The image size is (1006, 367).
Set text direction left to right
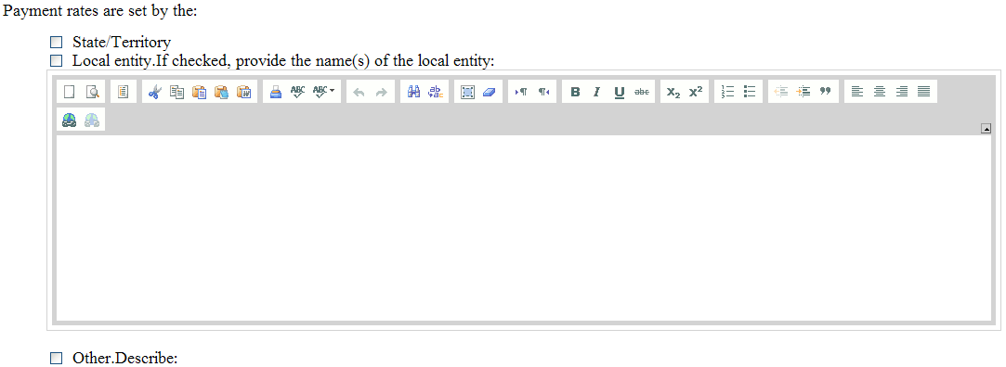[x=522, y=92]
